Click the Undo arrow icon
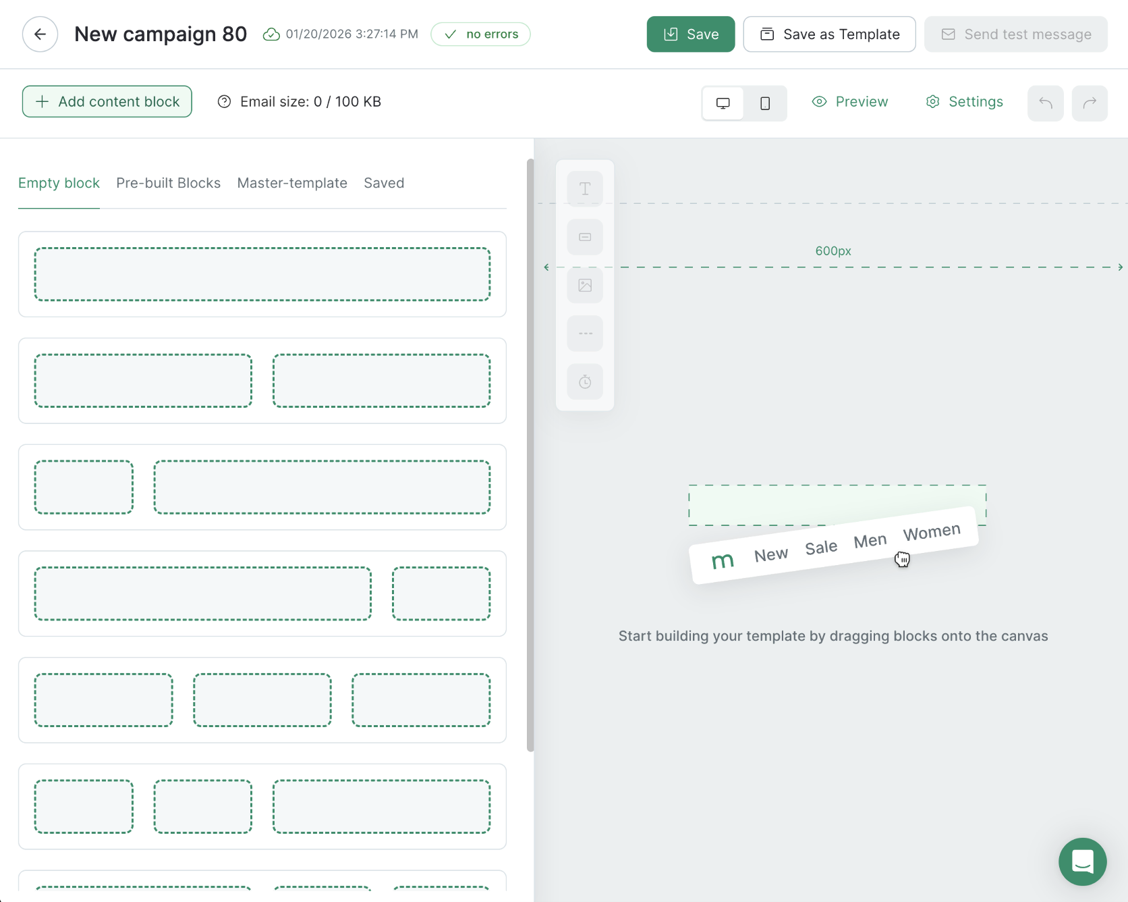The width and height of the screenshot is (1128, 902). coord(1045,103)
